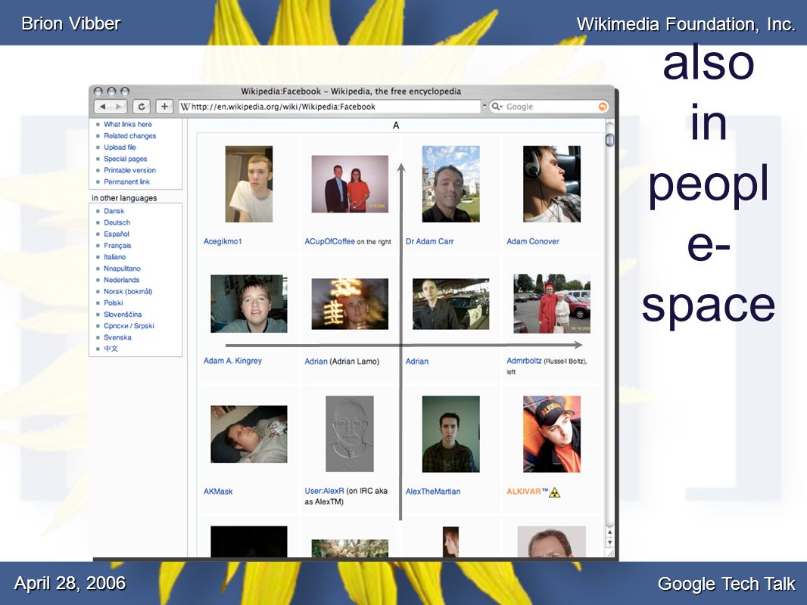Switch to the Norsk (bokmål) language version
This screenshot has height=605, width=807.
[x=128, y=291]
